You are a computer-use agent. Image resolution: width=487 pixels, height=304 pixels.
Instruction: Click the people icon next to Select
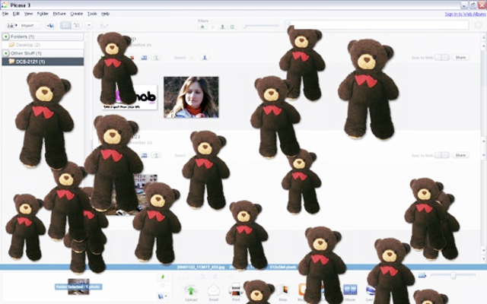coord(205,58)
